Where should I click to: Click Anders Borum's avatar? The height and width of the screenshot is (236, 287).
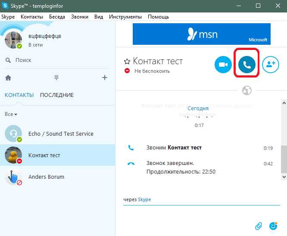[x=13, y=177]
